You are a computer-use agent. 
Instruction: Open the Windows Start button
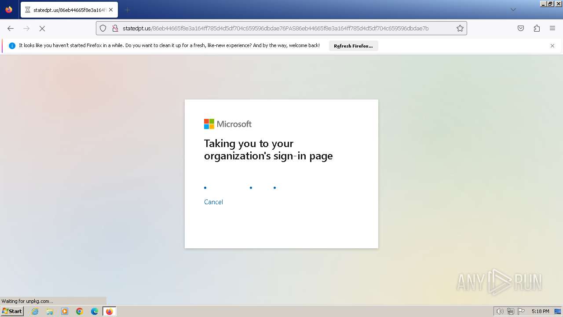pyautogui.click(x=12, y=311)
